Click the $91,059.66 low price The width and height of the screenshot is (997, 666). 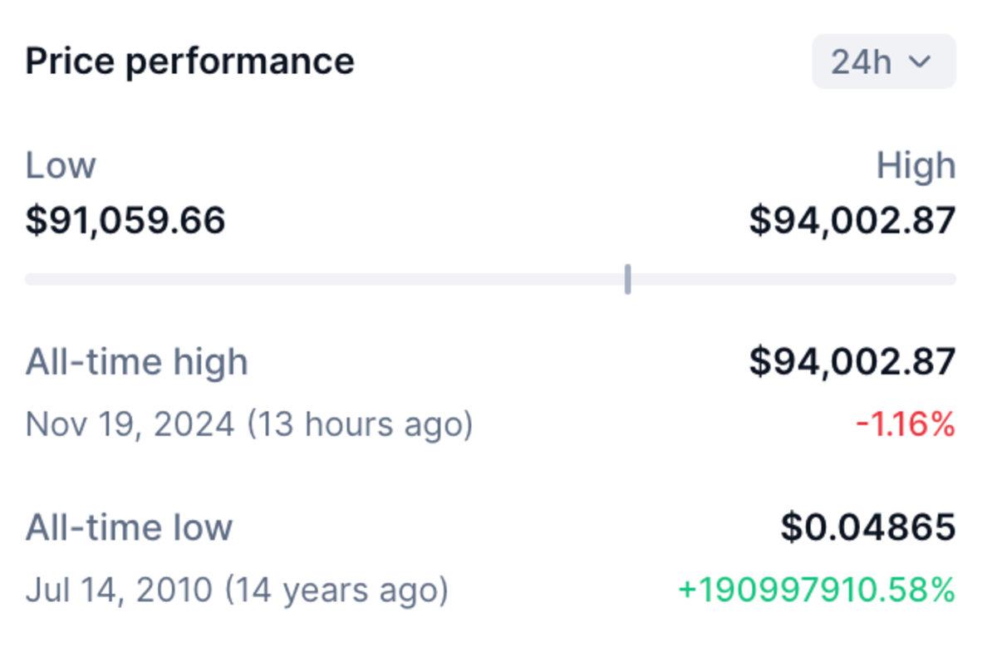125,221
